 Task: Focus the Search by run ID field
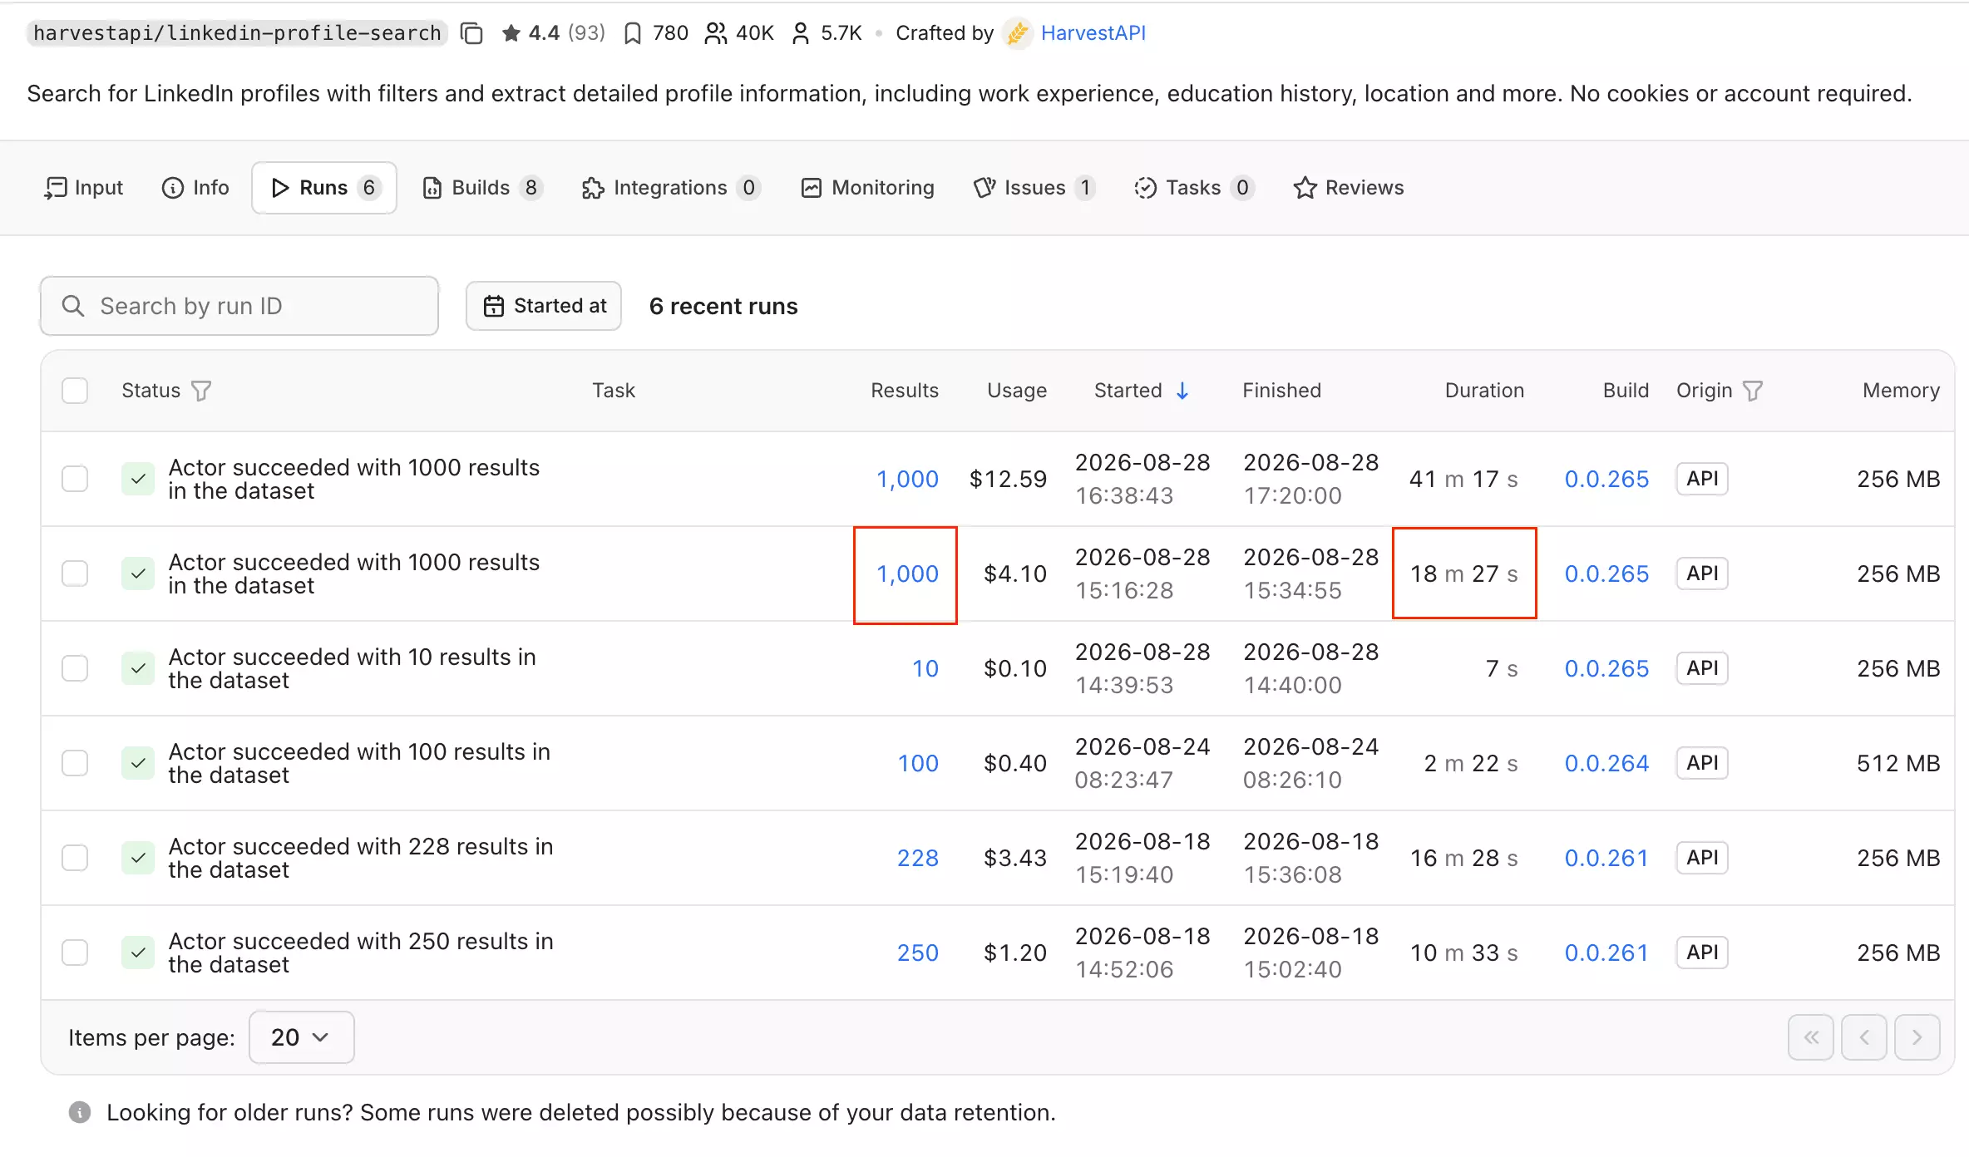point(239,306)
